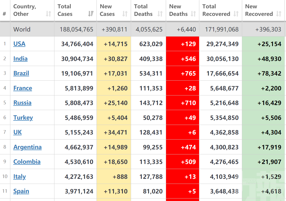The image size is (286, 201).
Task: Click Italy new cases +888
Action: coord(120,177)
